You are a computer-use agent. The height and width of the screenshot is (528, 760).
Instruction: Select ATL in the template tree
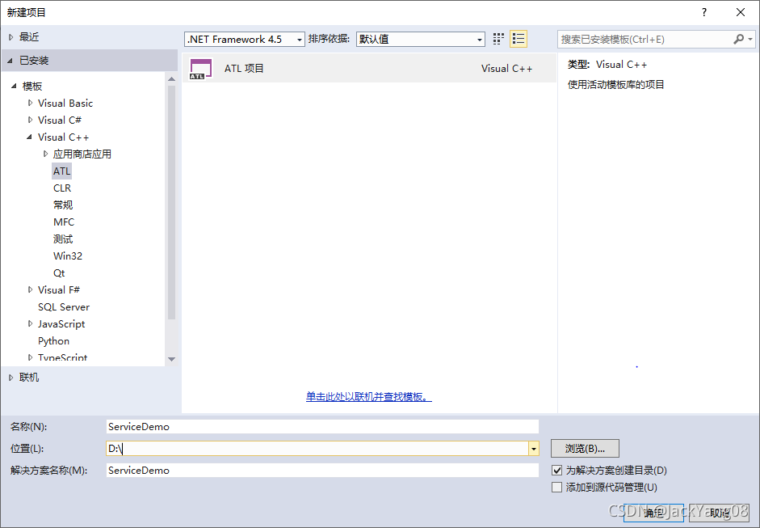(61, 171)
